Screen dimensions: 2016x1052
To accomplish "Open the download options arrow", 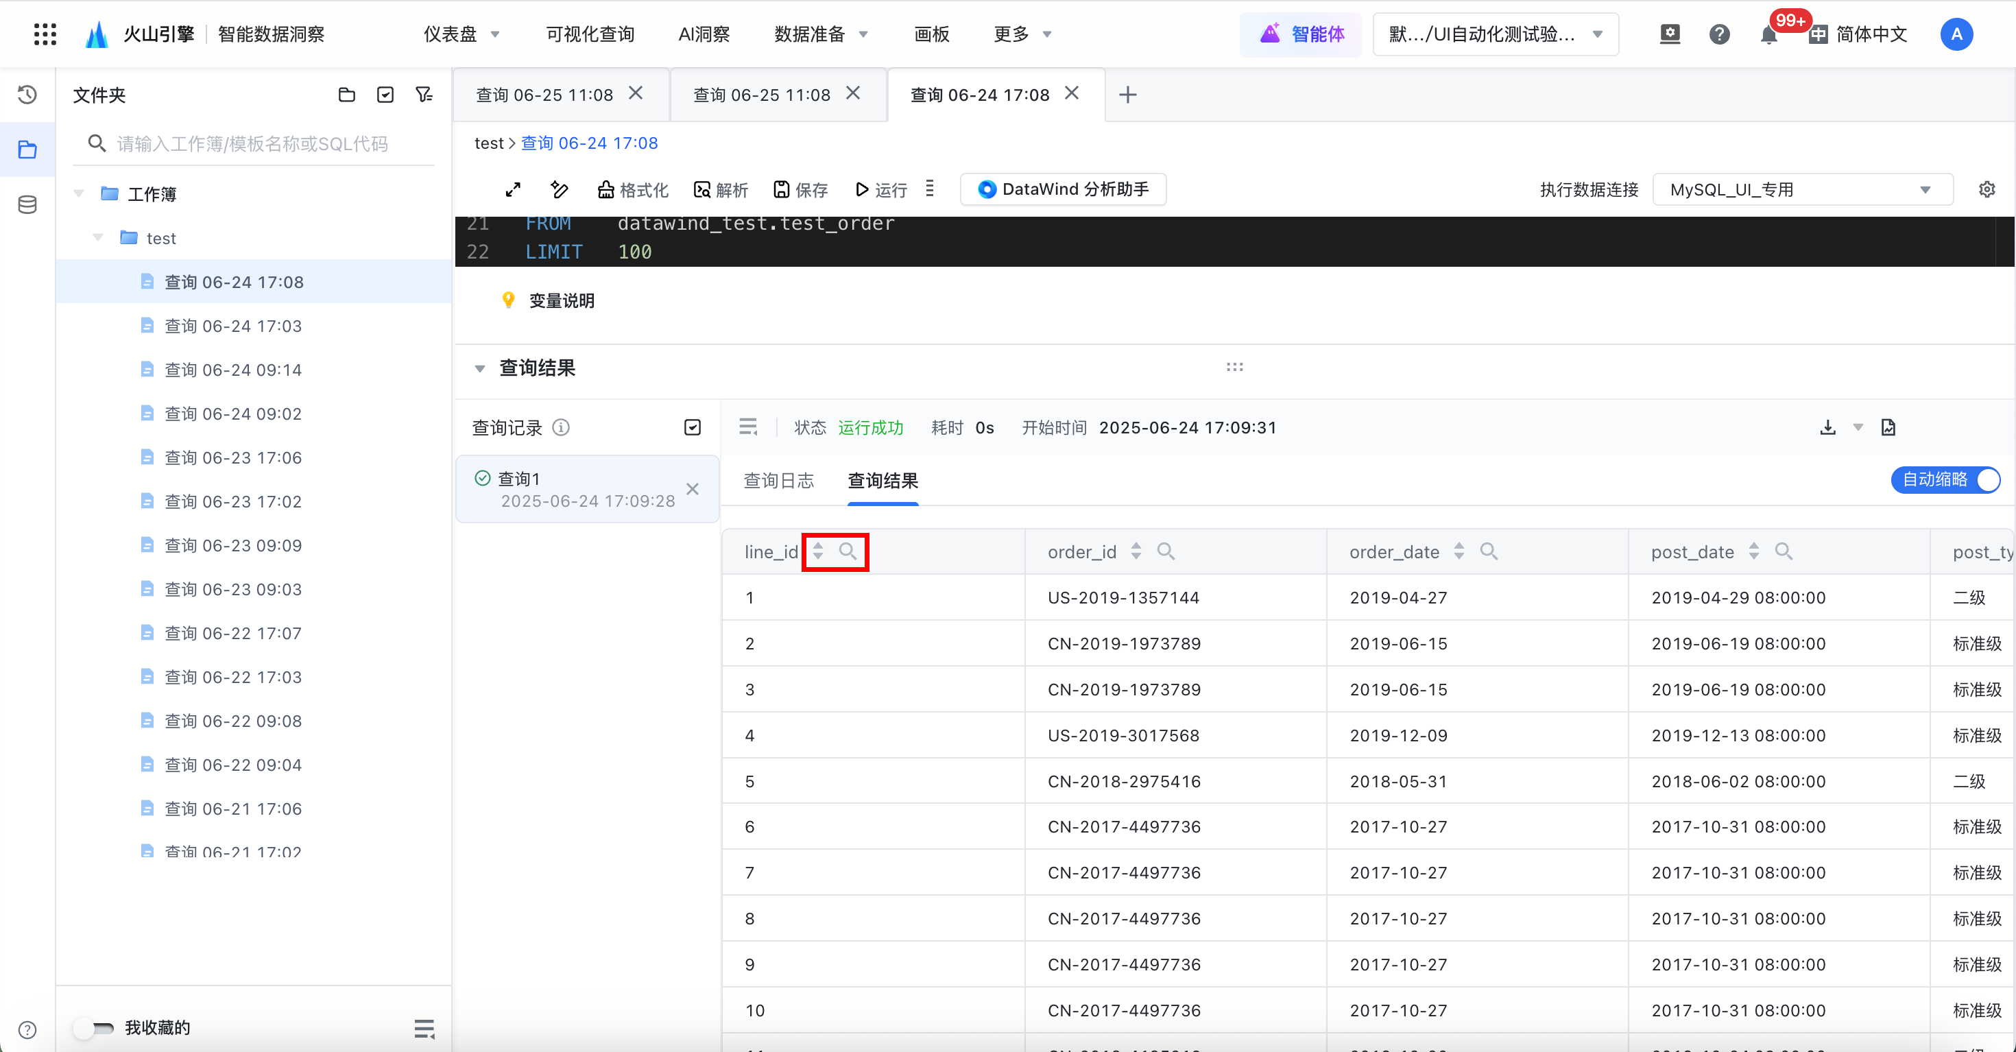I will pos(1858,427).
